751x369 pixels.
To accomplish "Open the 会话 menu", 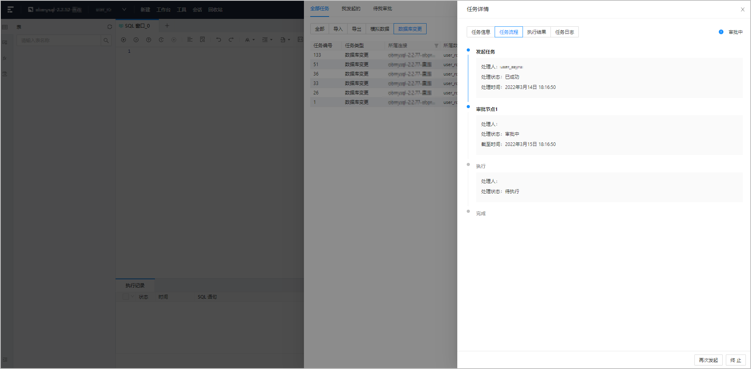I will click(197, 10).
